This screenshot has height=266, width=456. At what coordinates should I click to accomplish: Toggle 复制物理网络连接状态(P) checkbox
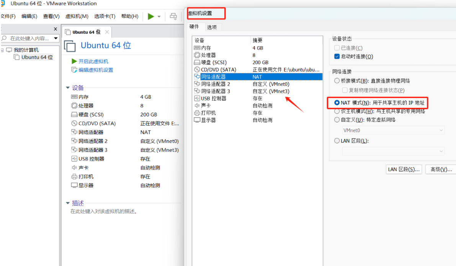coord(345,90)
